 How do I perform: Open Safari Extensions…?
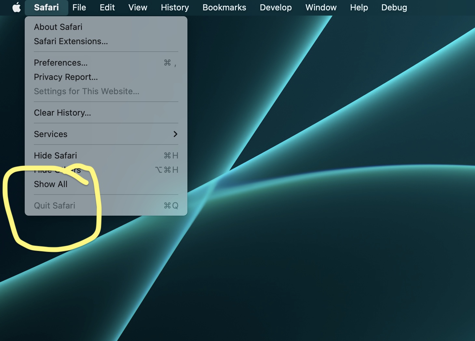pyautogui.click(x=106, y=41)
